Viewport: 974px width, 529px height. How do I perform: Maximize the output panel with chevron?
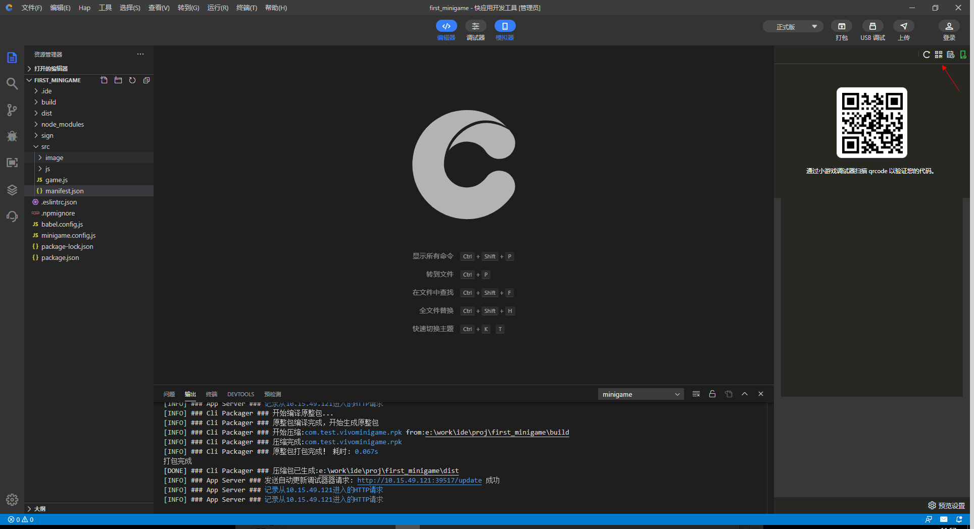[745, 394]
